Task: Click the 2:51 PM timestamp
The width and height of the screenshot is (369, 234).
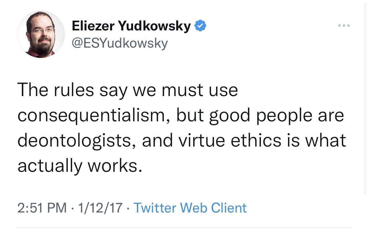Action: [42, 208]
